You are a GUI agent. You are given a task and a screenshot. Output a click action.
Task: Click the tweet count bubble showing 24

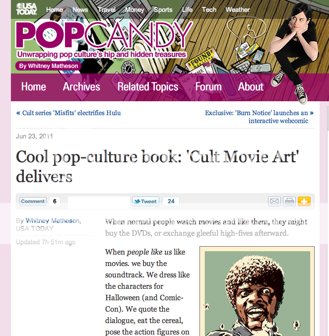(171, 202)
